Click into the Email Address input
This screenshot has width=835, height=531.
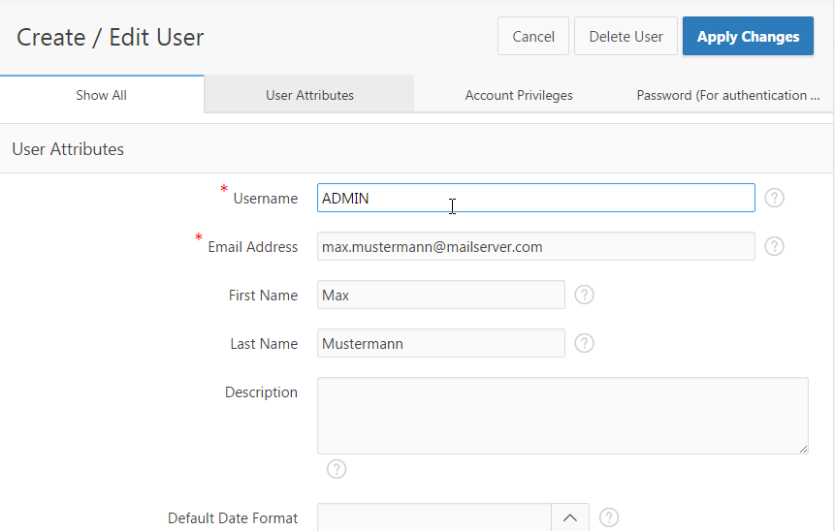coord(535,246)
